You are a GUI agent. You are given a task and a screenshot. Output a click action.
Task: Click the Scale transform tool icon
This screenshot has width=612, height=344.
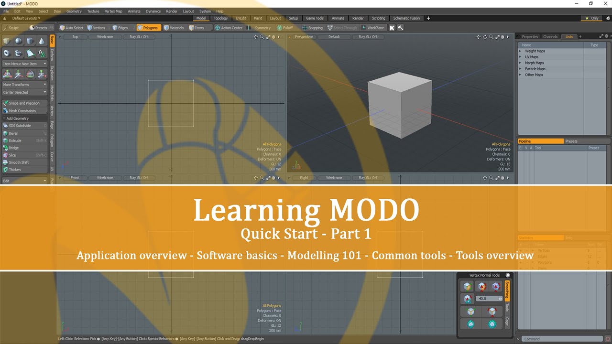[x=42, y=74]
